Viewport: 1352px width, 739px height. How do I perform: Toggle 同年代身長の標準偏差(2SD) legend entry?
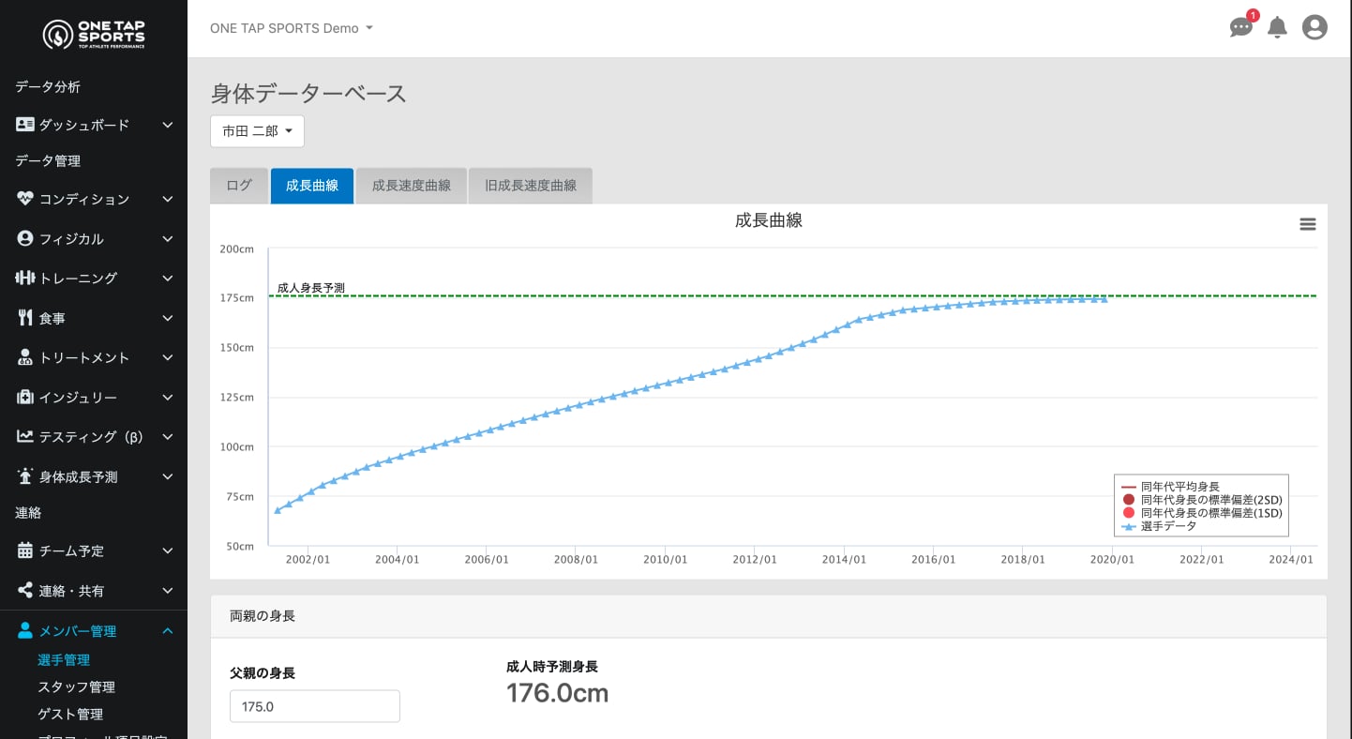[x=1210, y=500]
